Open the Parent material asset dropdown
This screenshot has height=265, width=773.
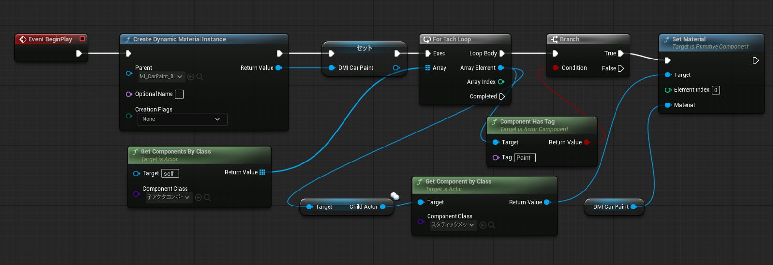(x=161, y=76)
